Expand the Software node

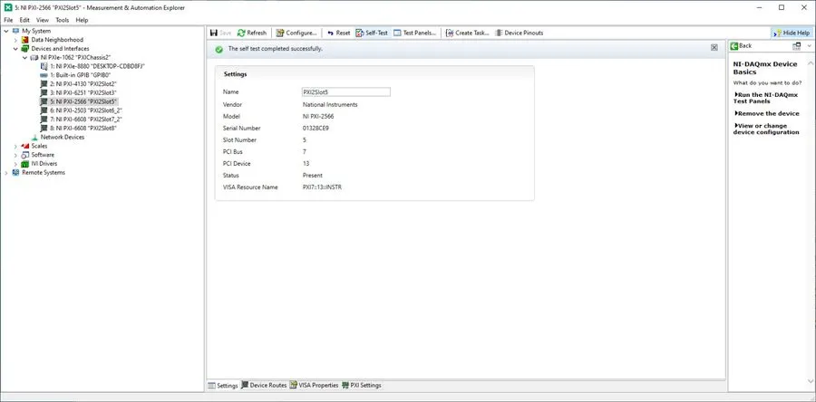15,155
